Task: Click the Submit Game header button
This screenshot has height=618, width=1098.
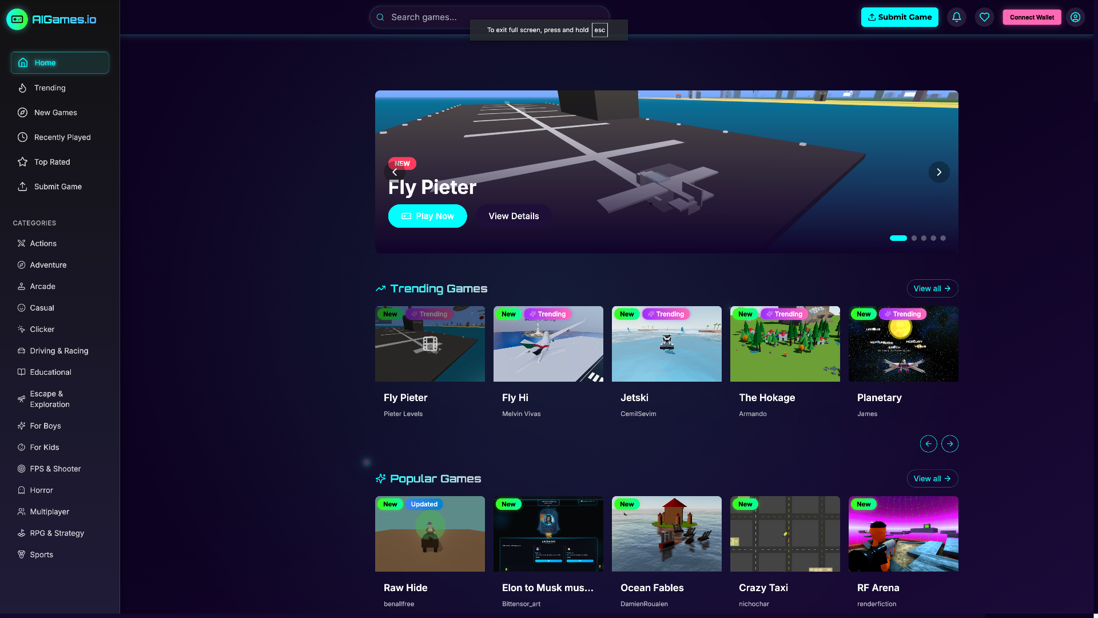Action: (x=900, y=17)
